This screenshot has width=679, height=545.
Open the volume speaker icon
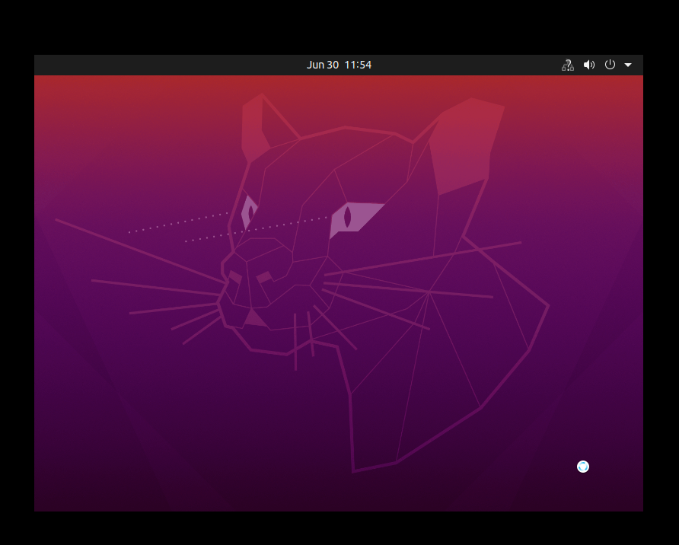pyautogui.click(x=589, y=65)
